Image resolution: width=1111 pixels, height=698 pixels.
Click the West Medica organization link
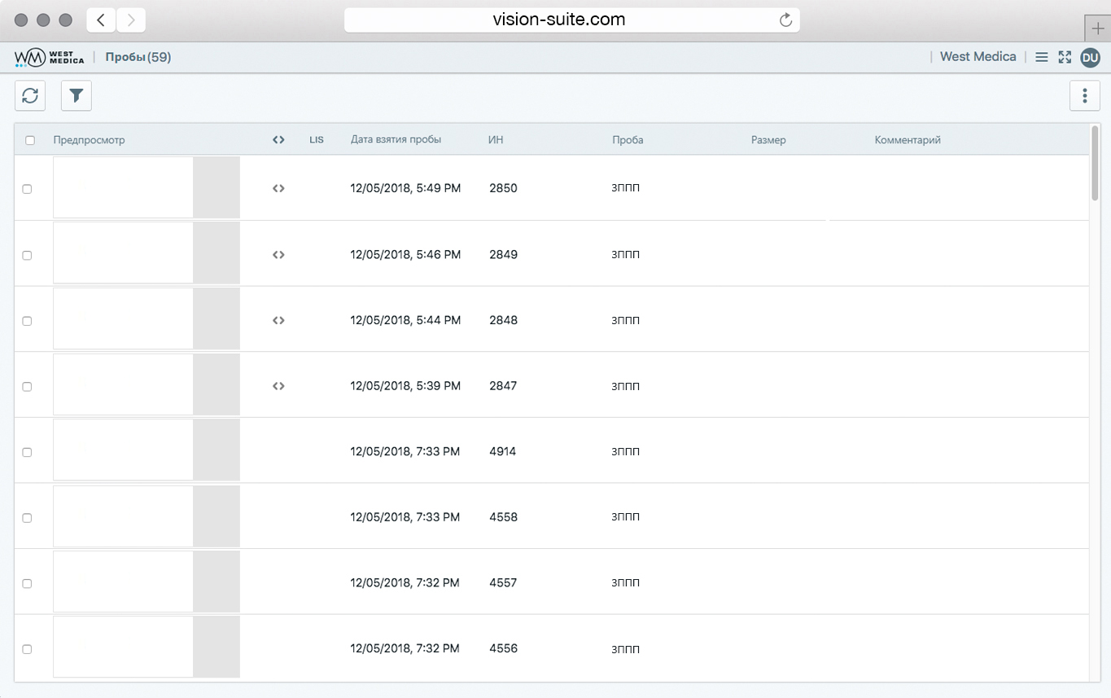978,57
